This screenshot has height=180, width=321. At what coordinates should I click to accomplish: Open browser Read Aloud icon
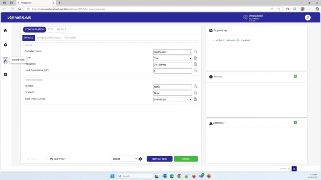pyautogui.click(x=272, y=9)
